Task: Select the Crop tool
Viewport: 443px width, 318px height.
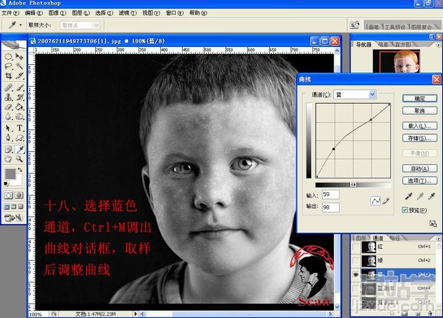Action: point(8,76)
